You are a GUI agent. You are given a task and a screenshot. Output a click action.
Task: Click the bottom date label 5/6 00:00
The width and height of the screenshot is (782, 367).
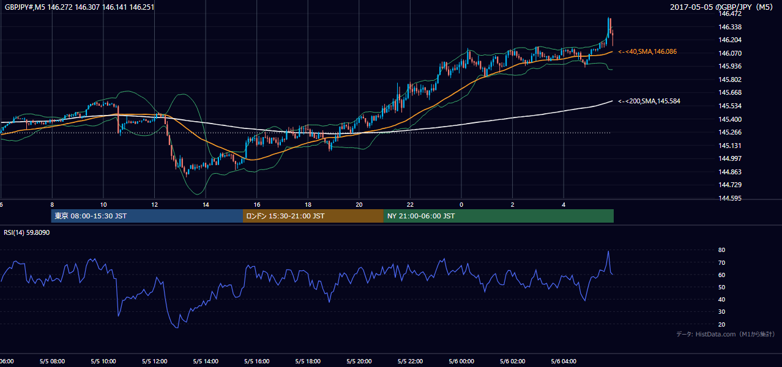pos(461,361)
